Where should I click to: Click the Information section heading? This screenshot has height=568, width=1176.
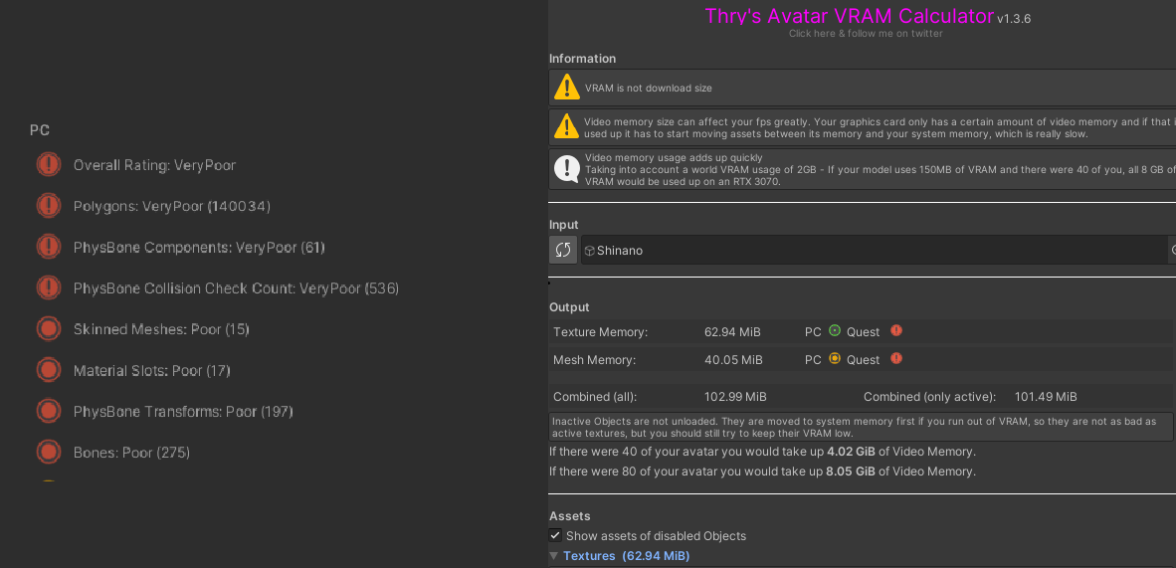point(583,59)
